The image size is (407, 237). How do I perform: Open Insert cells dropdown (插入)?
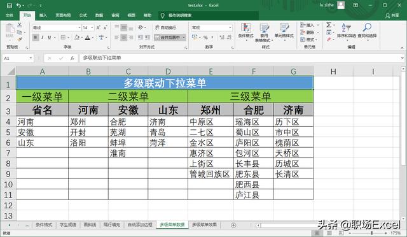coord(310,25)
